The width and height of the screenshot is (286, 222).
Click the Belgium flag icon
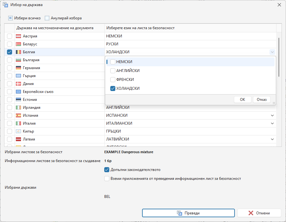18,52
